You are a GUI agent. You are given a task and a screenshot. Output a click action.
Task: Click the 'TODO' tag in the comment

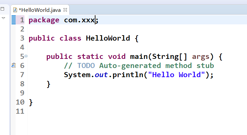(86, 66)
